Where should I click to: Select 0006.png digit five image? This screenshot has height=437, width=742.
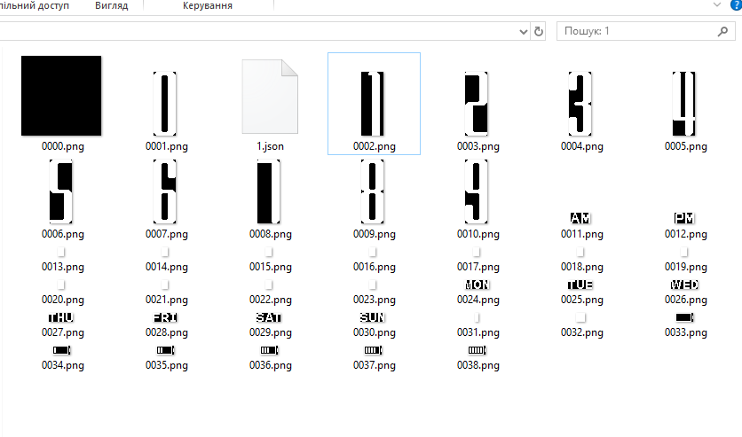click(61, 191)
